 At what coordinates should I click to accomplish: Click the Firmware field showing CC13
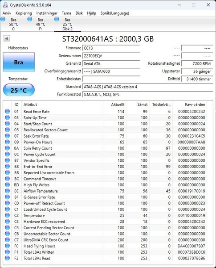pyautogui.click(x=111, y=48)
